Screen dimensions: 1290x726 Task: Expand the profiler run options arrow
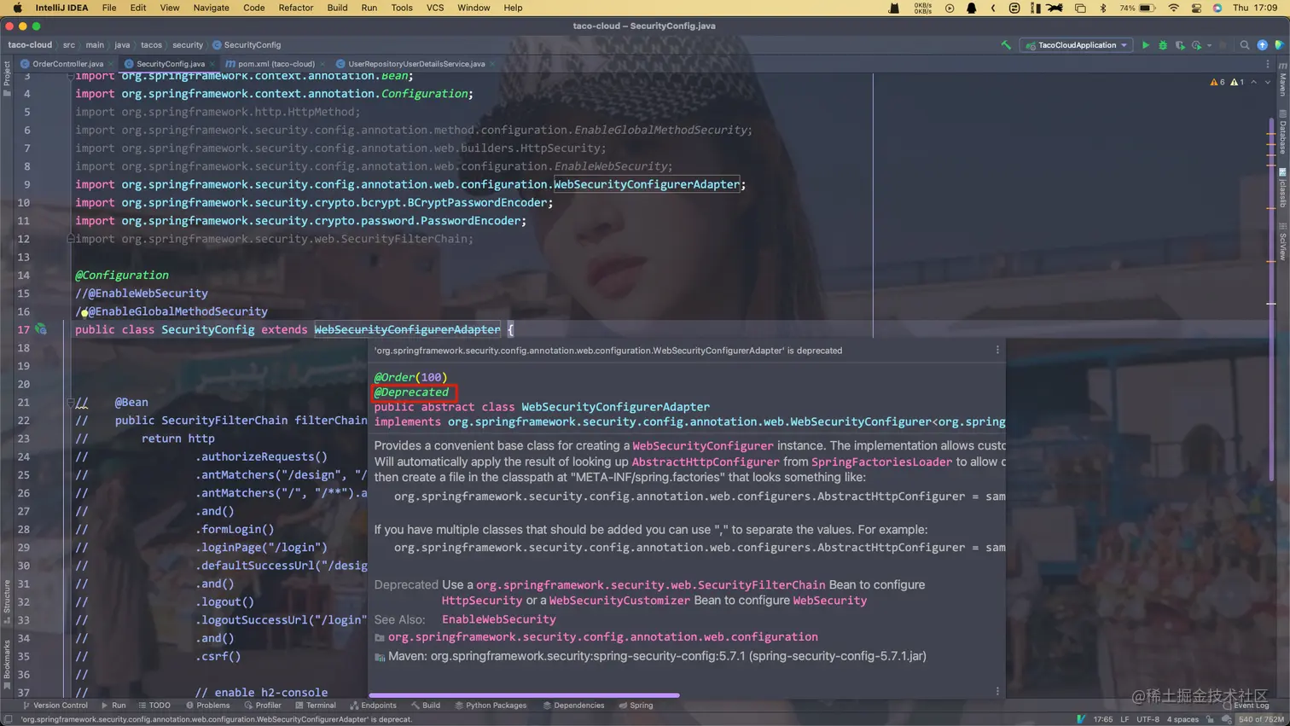[1209, 45]
